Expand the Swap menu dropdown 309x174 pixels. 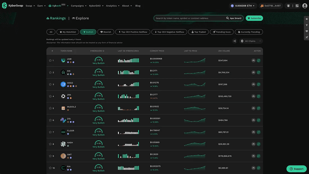pos(30,6)
